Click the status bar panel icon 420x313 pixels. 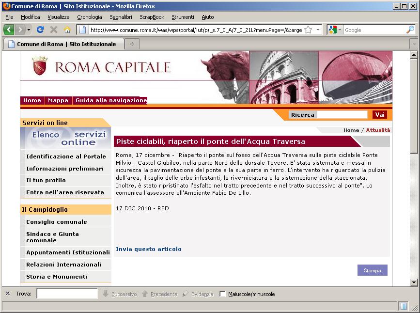pos(403,306)
